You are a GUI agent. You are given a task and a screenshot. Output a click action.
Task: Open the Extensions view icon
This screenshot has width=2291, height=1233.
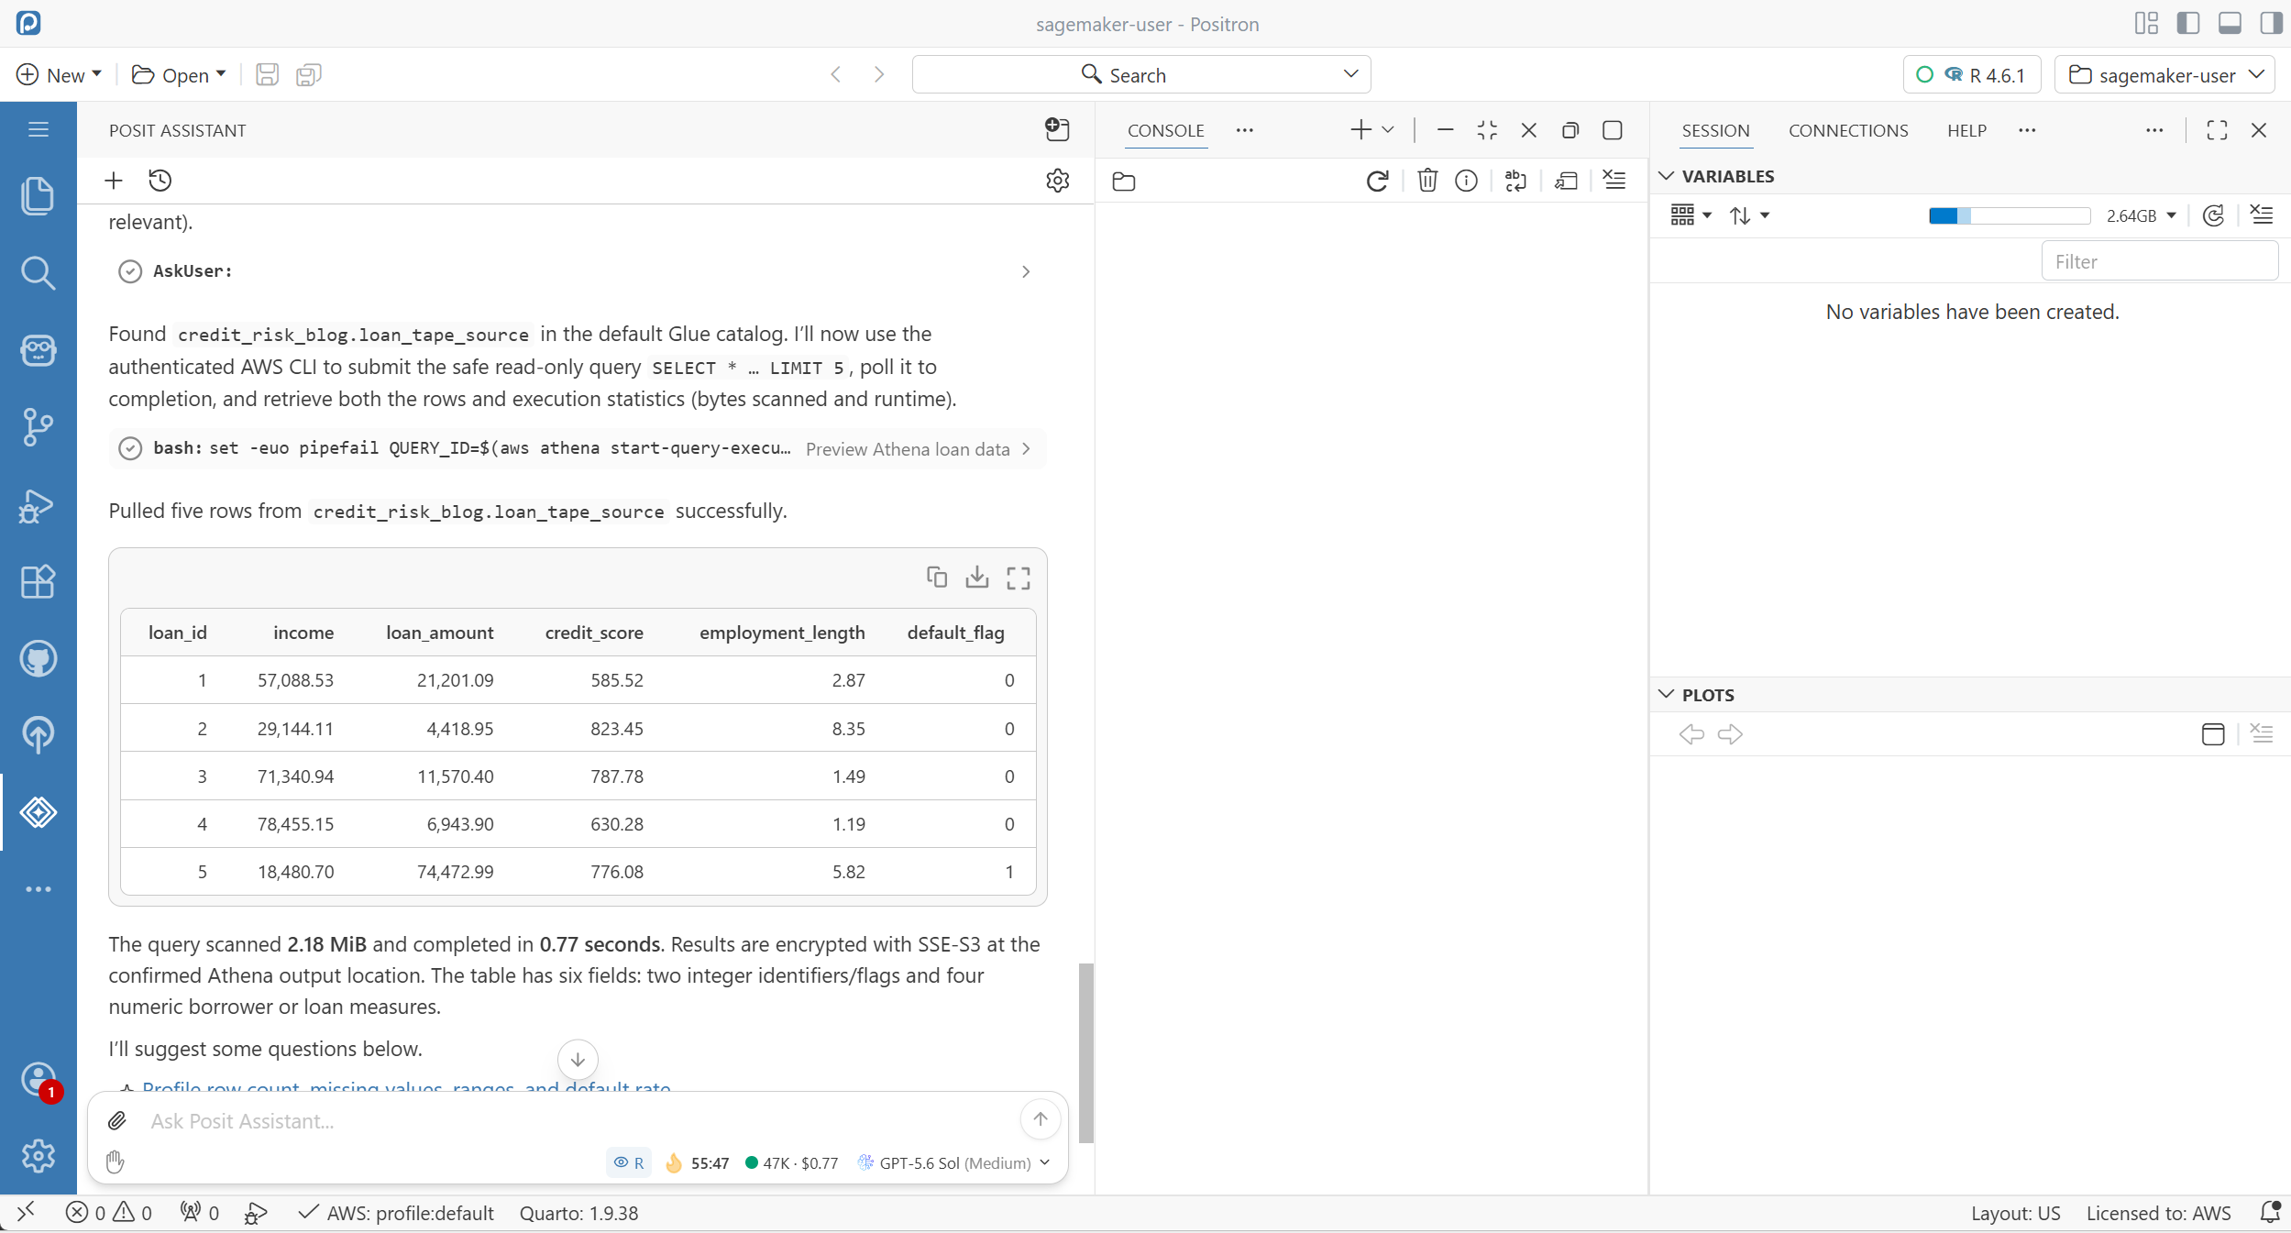point(38,581)
